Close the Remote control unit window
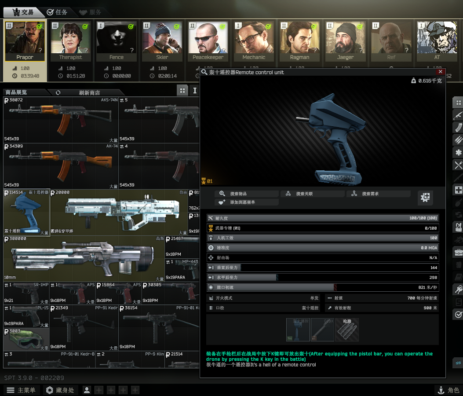463x396 pixels. (440, 72)
